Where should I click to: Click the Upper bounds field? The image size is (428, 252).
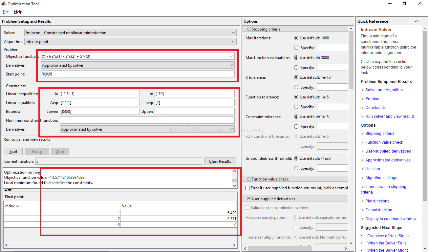pyautogui.click(x=195, y=112)
